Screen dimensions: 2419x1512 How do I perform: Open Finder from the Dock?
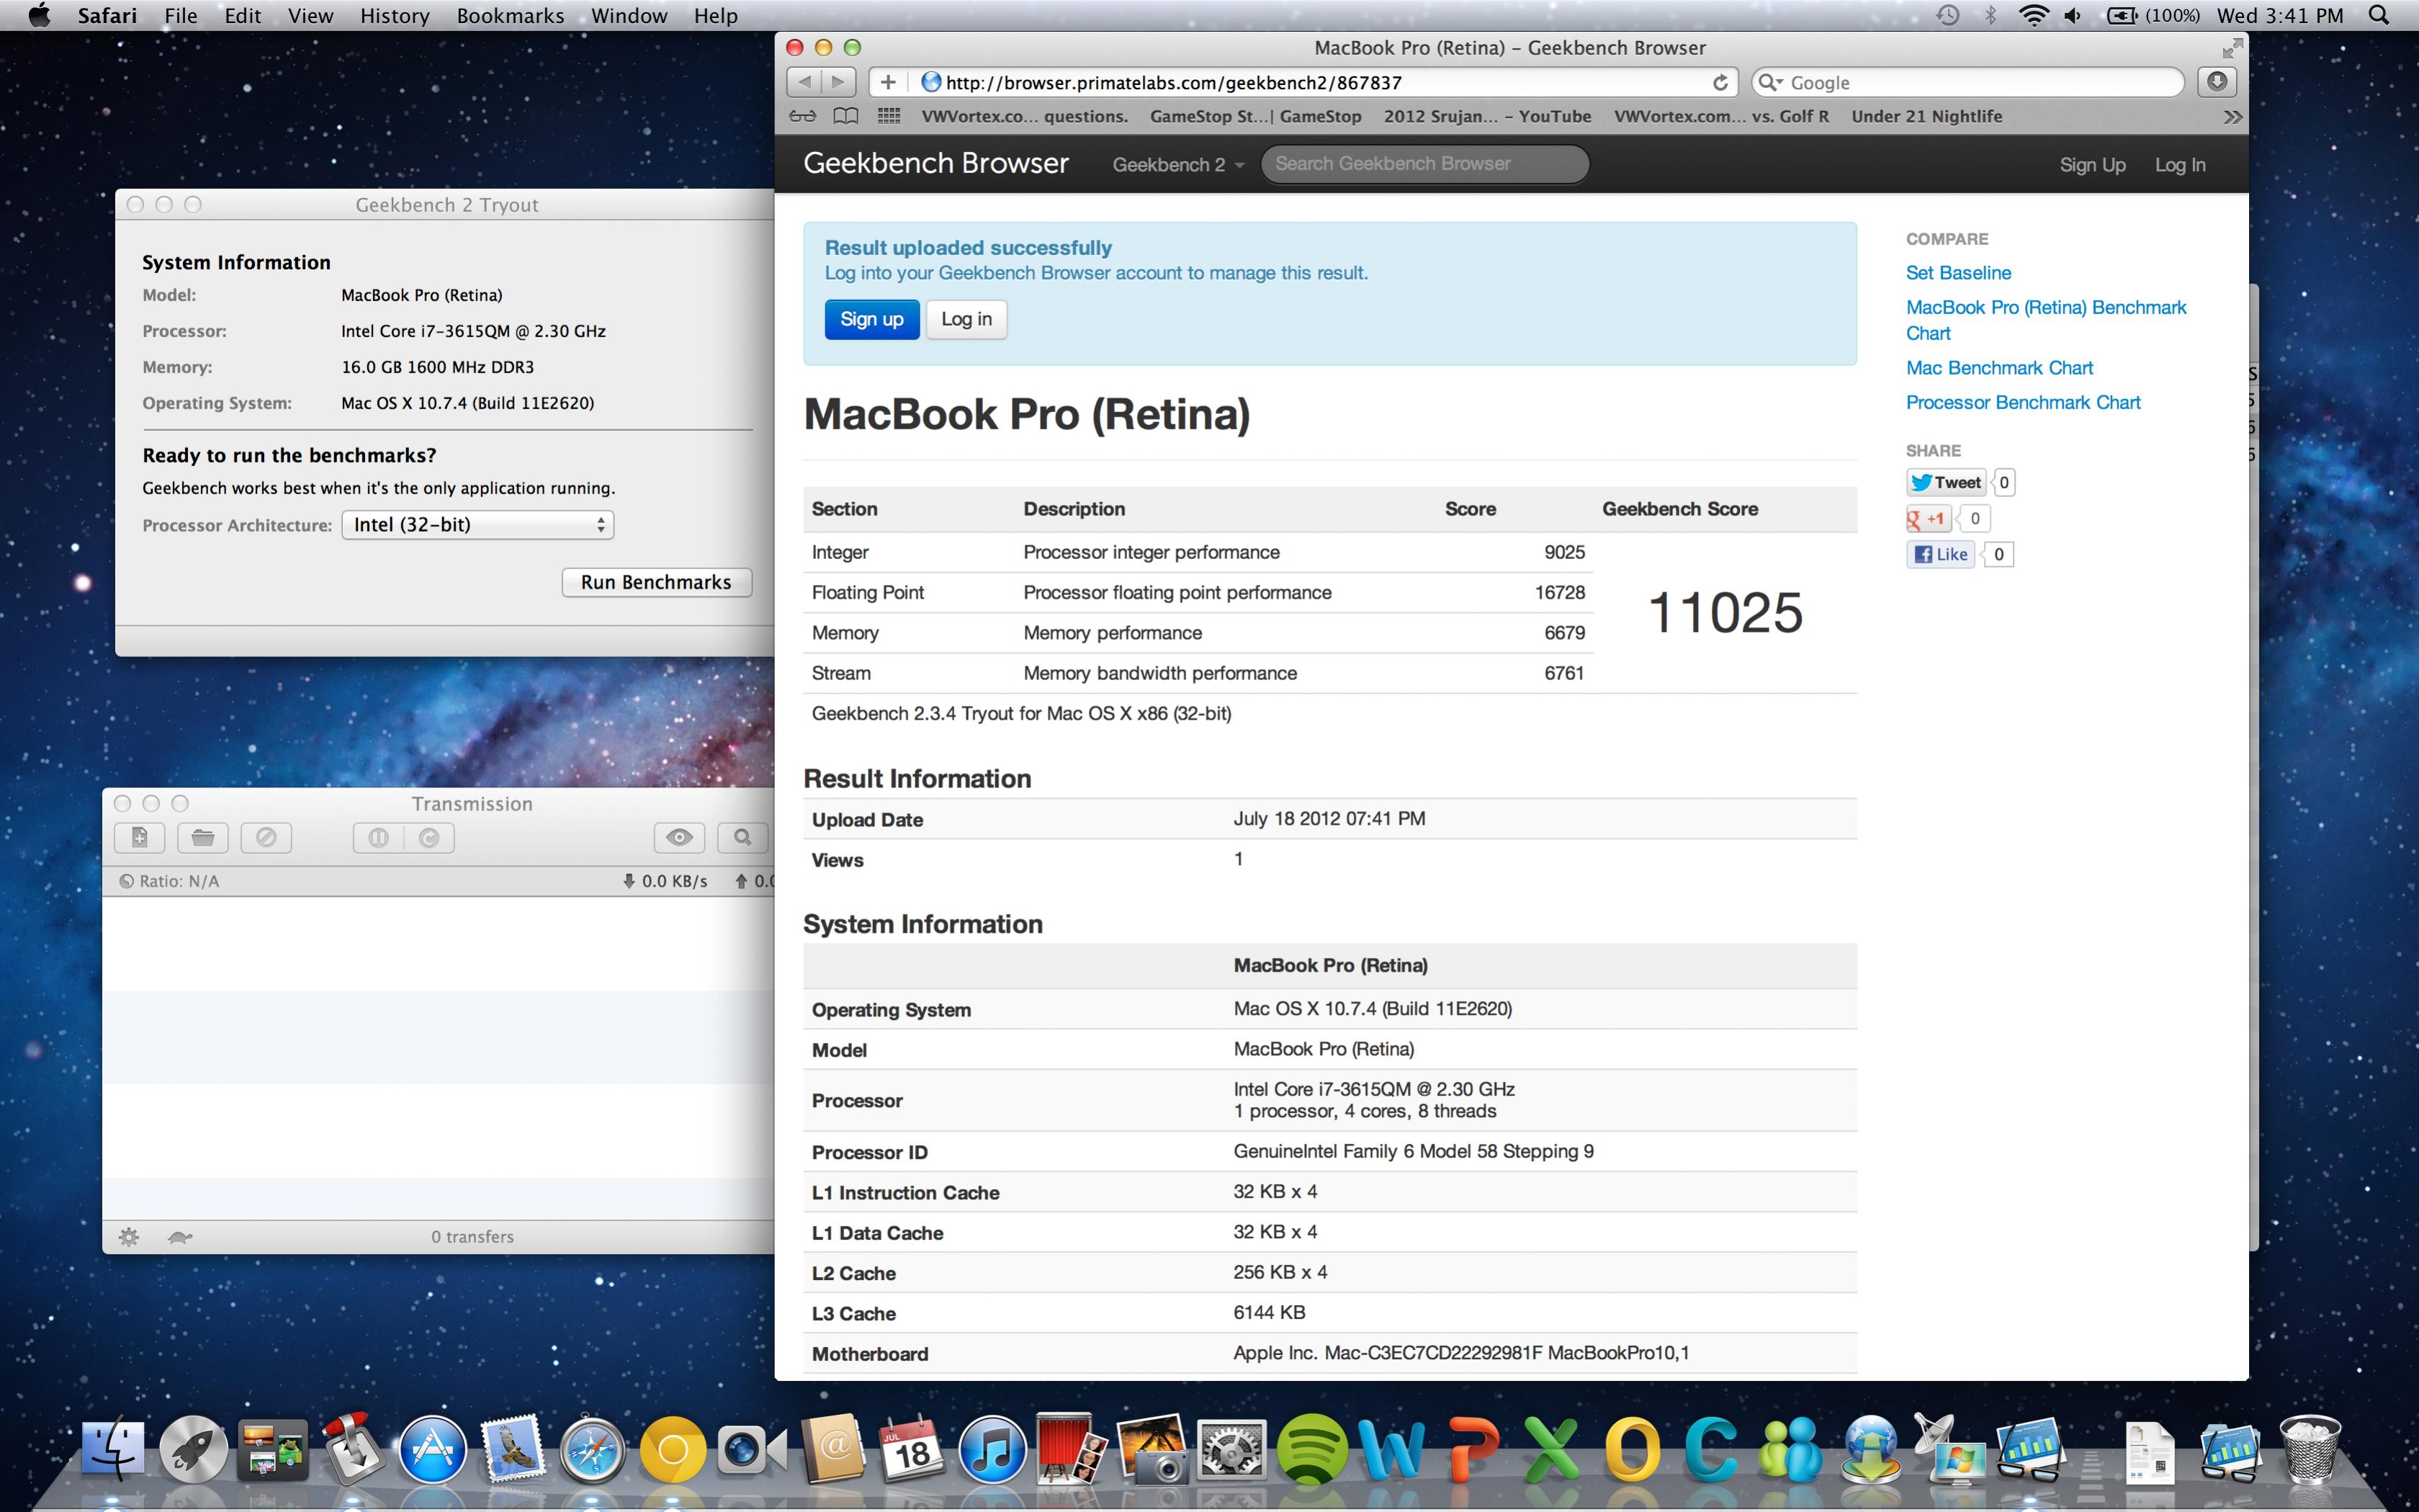pyautogui.click(x=112, y=1448)
